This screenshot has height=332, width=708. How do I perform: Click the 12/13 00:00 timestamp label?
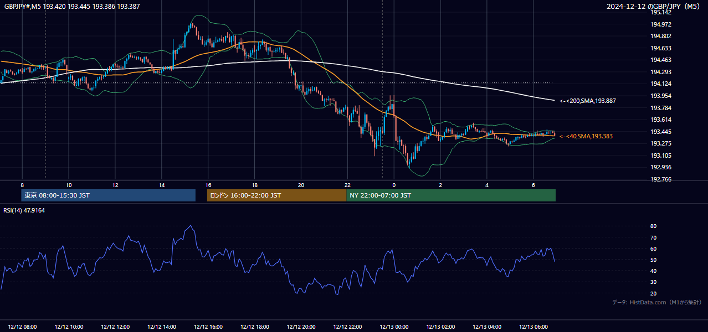point(394,327)
